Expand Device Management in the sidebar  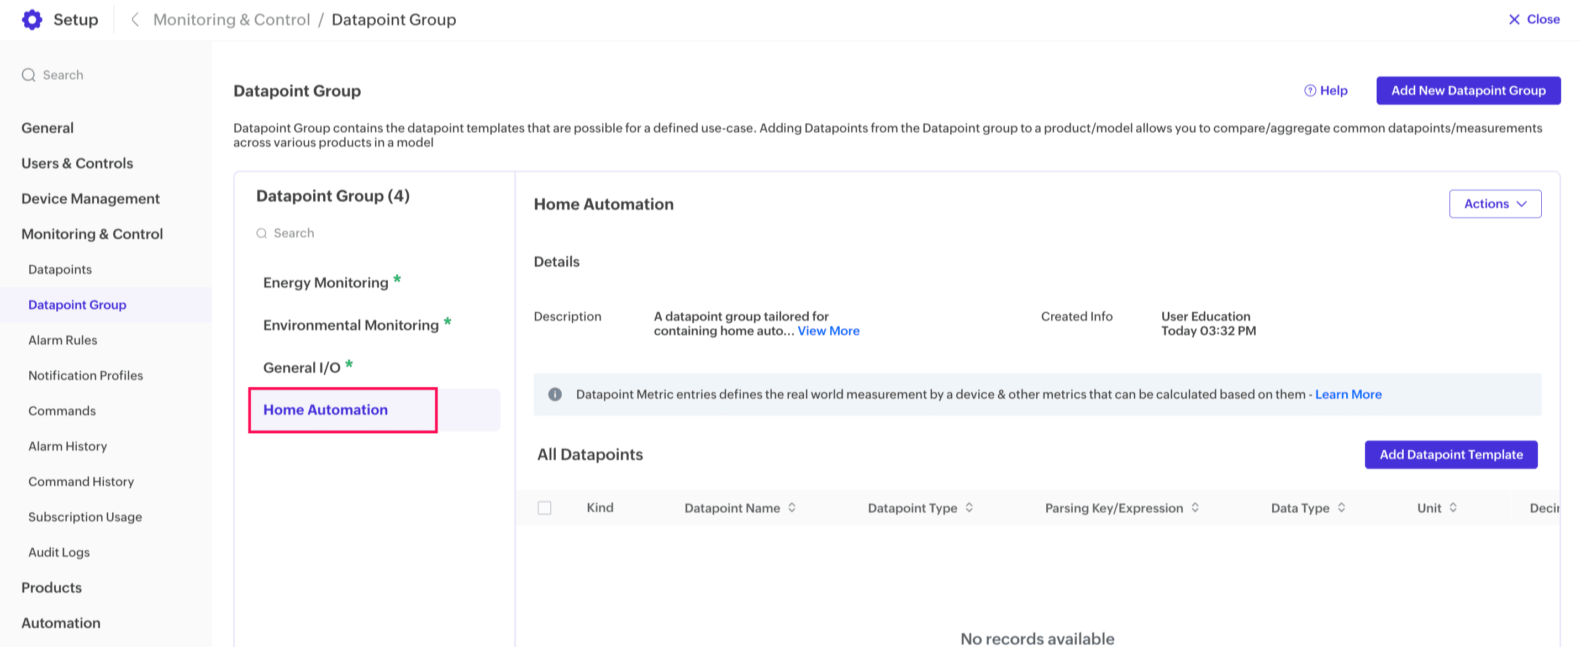[x=90, y=199]
